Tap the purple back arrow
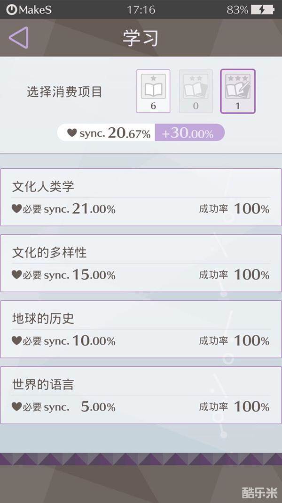 (x=19, y=38)
